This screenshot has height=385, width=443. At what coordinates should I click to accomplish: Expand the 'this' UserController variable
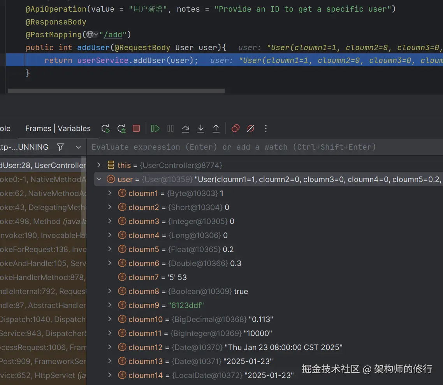pos(98,165)
